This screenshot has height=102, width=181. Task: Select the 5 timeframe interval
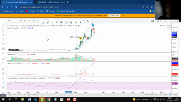point(21,21)
